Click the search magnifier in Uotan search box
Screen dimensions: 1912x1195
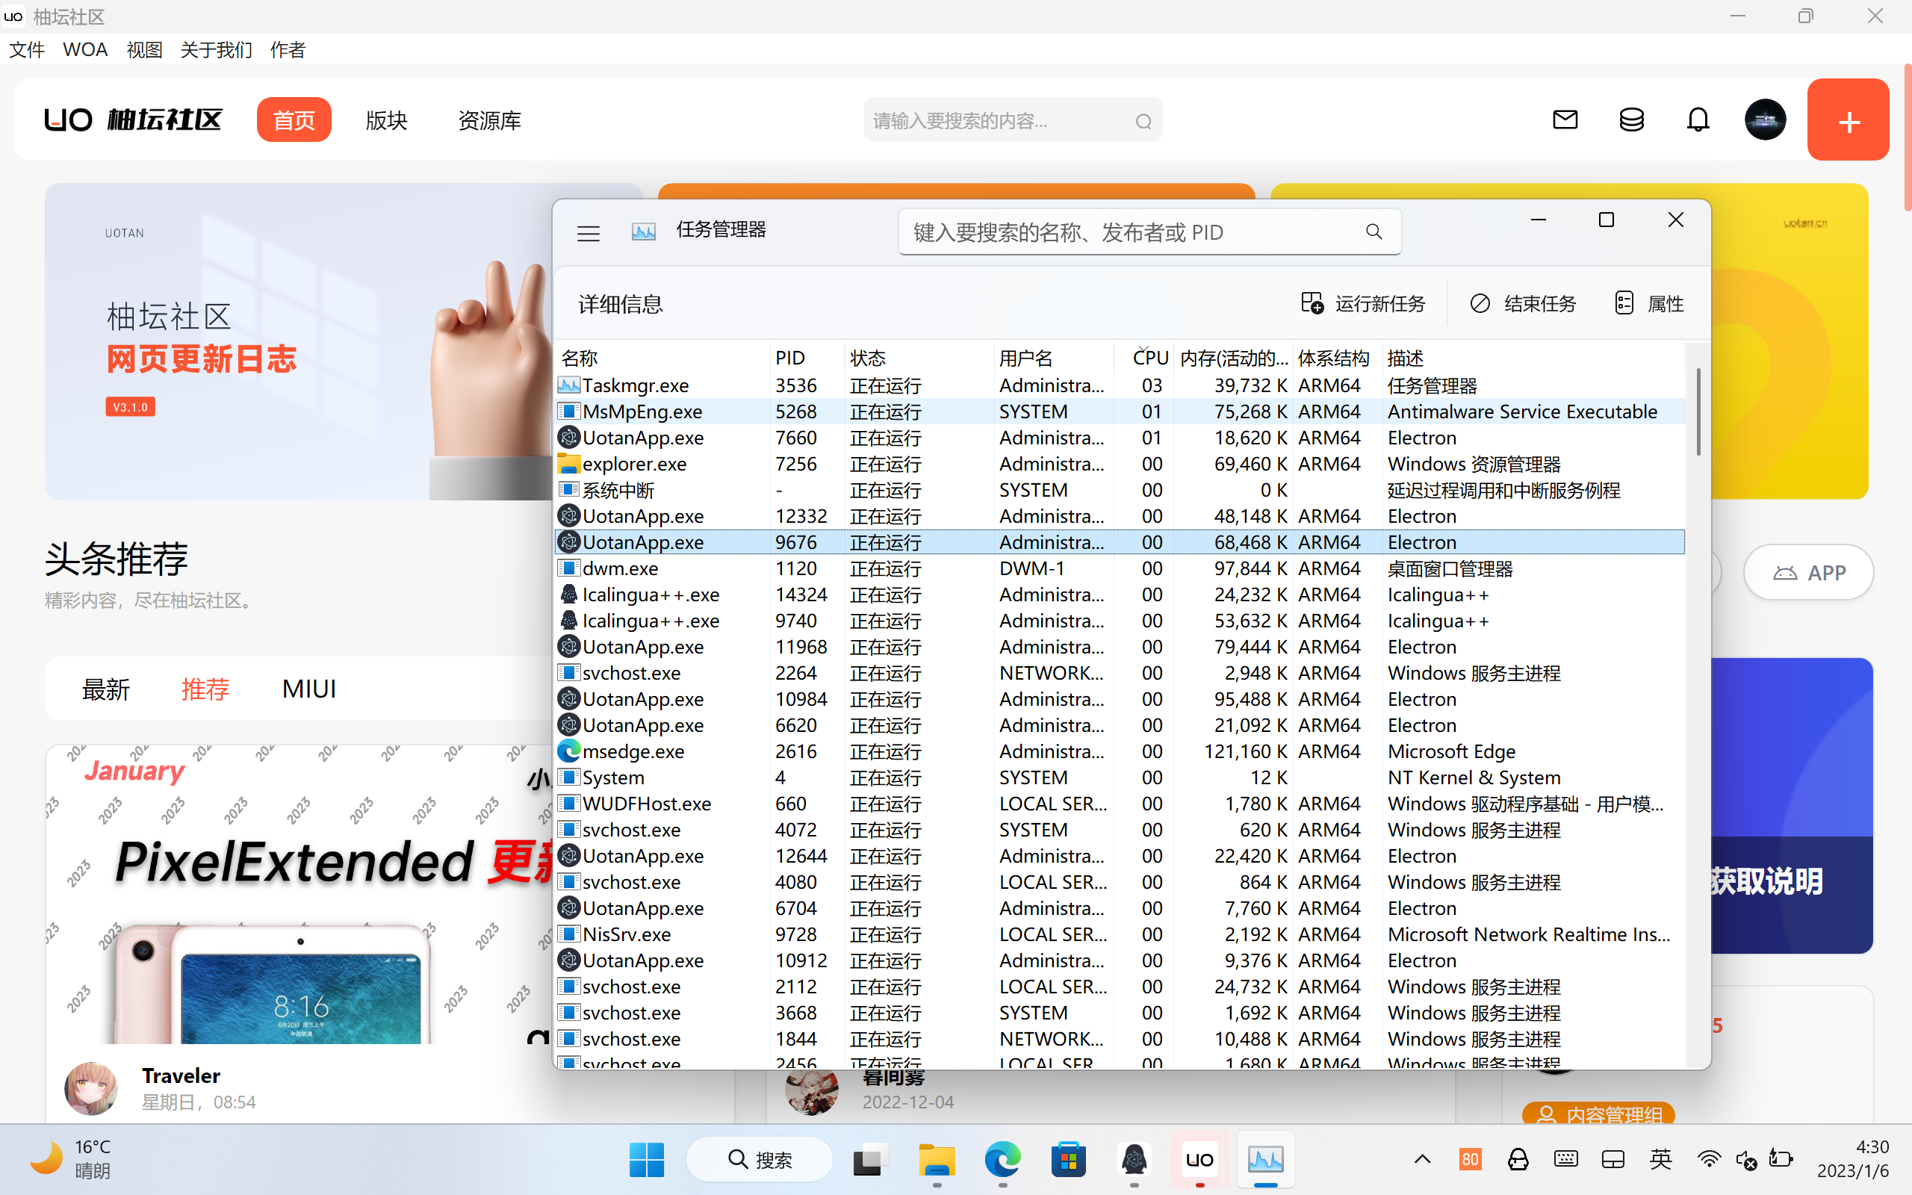click(x=1143, y=122)
